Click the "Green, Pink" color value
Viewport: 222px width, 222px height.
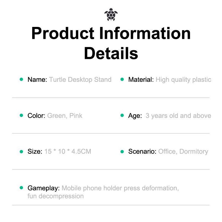tap(65, 115)
